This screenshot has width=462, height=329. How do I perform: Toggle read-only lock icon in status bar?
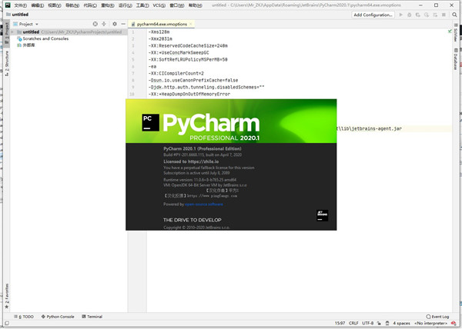pos(379,324)
